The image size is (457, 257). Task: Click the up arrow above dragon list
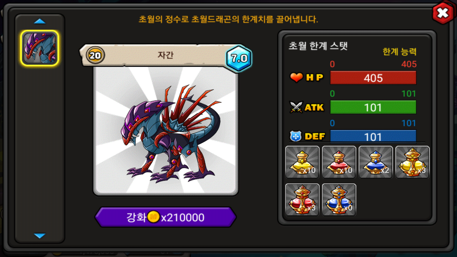click(x=40, y=21)
